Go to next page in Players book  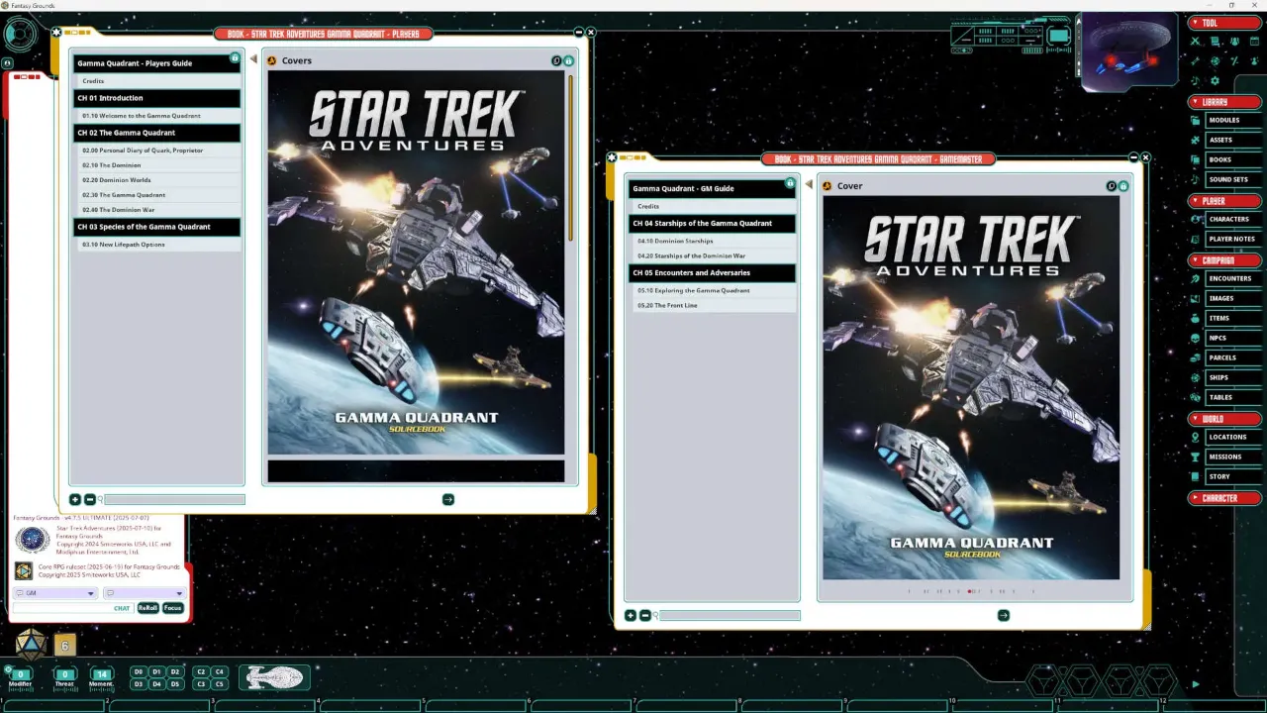pos(448,499)
